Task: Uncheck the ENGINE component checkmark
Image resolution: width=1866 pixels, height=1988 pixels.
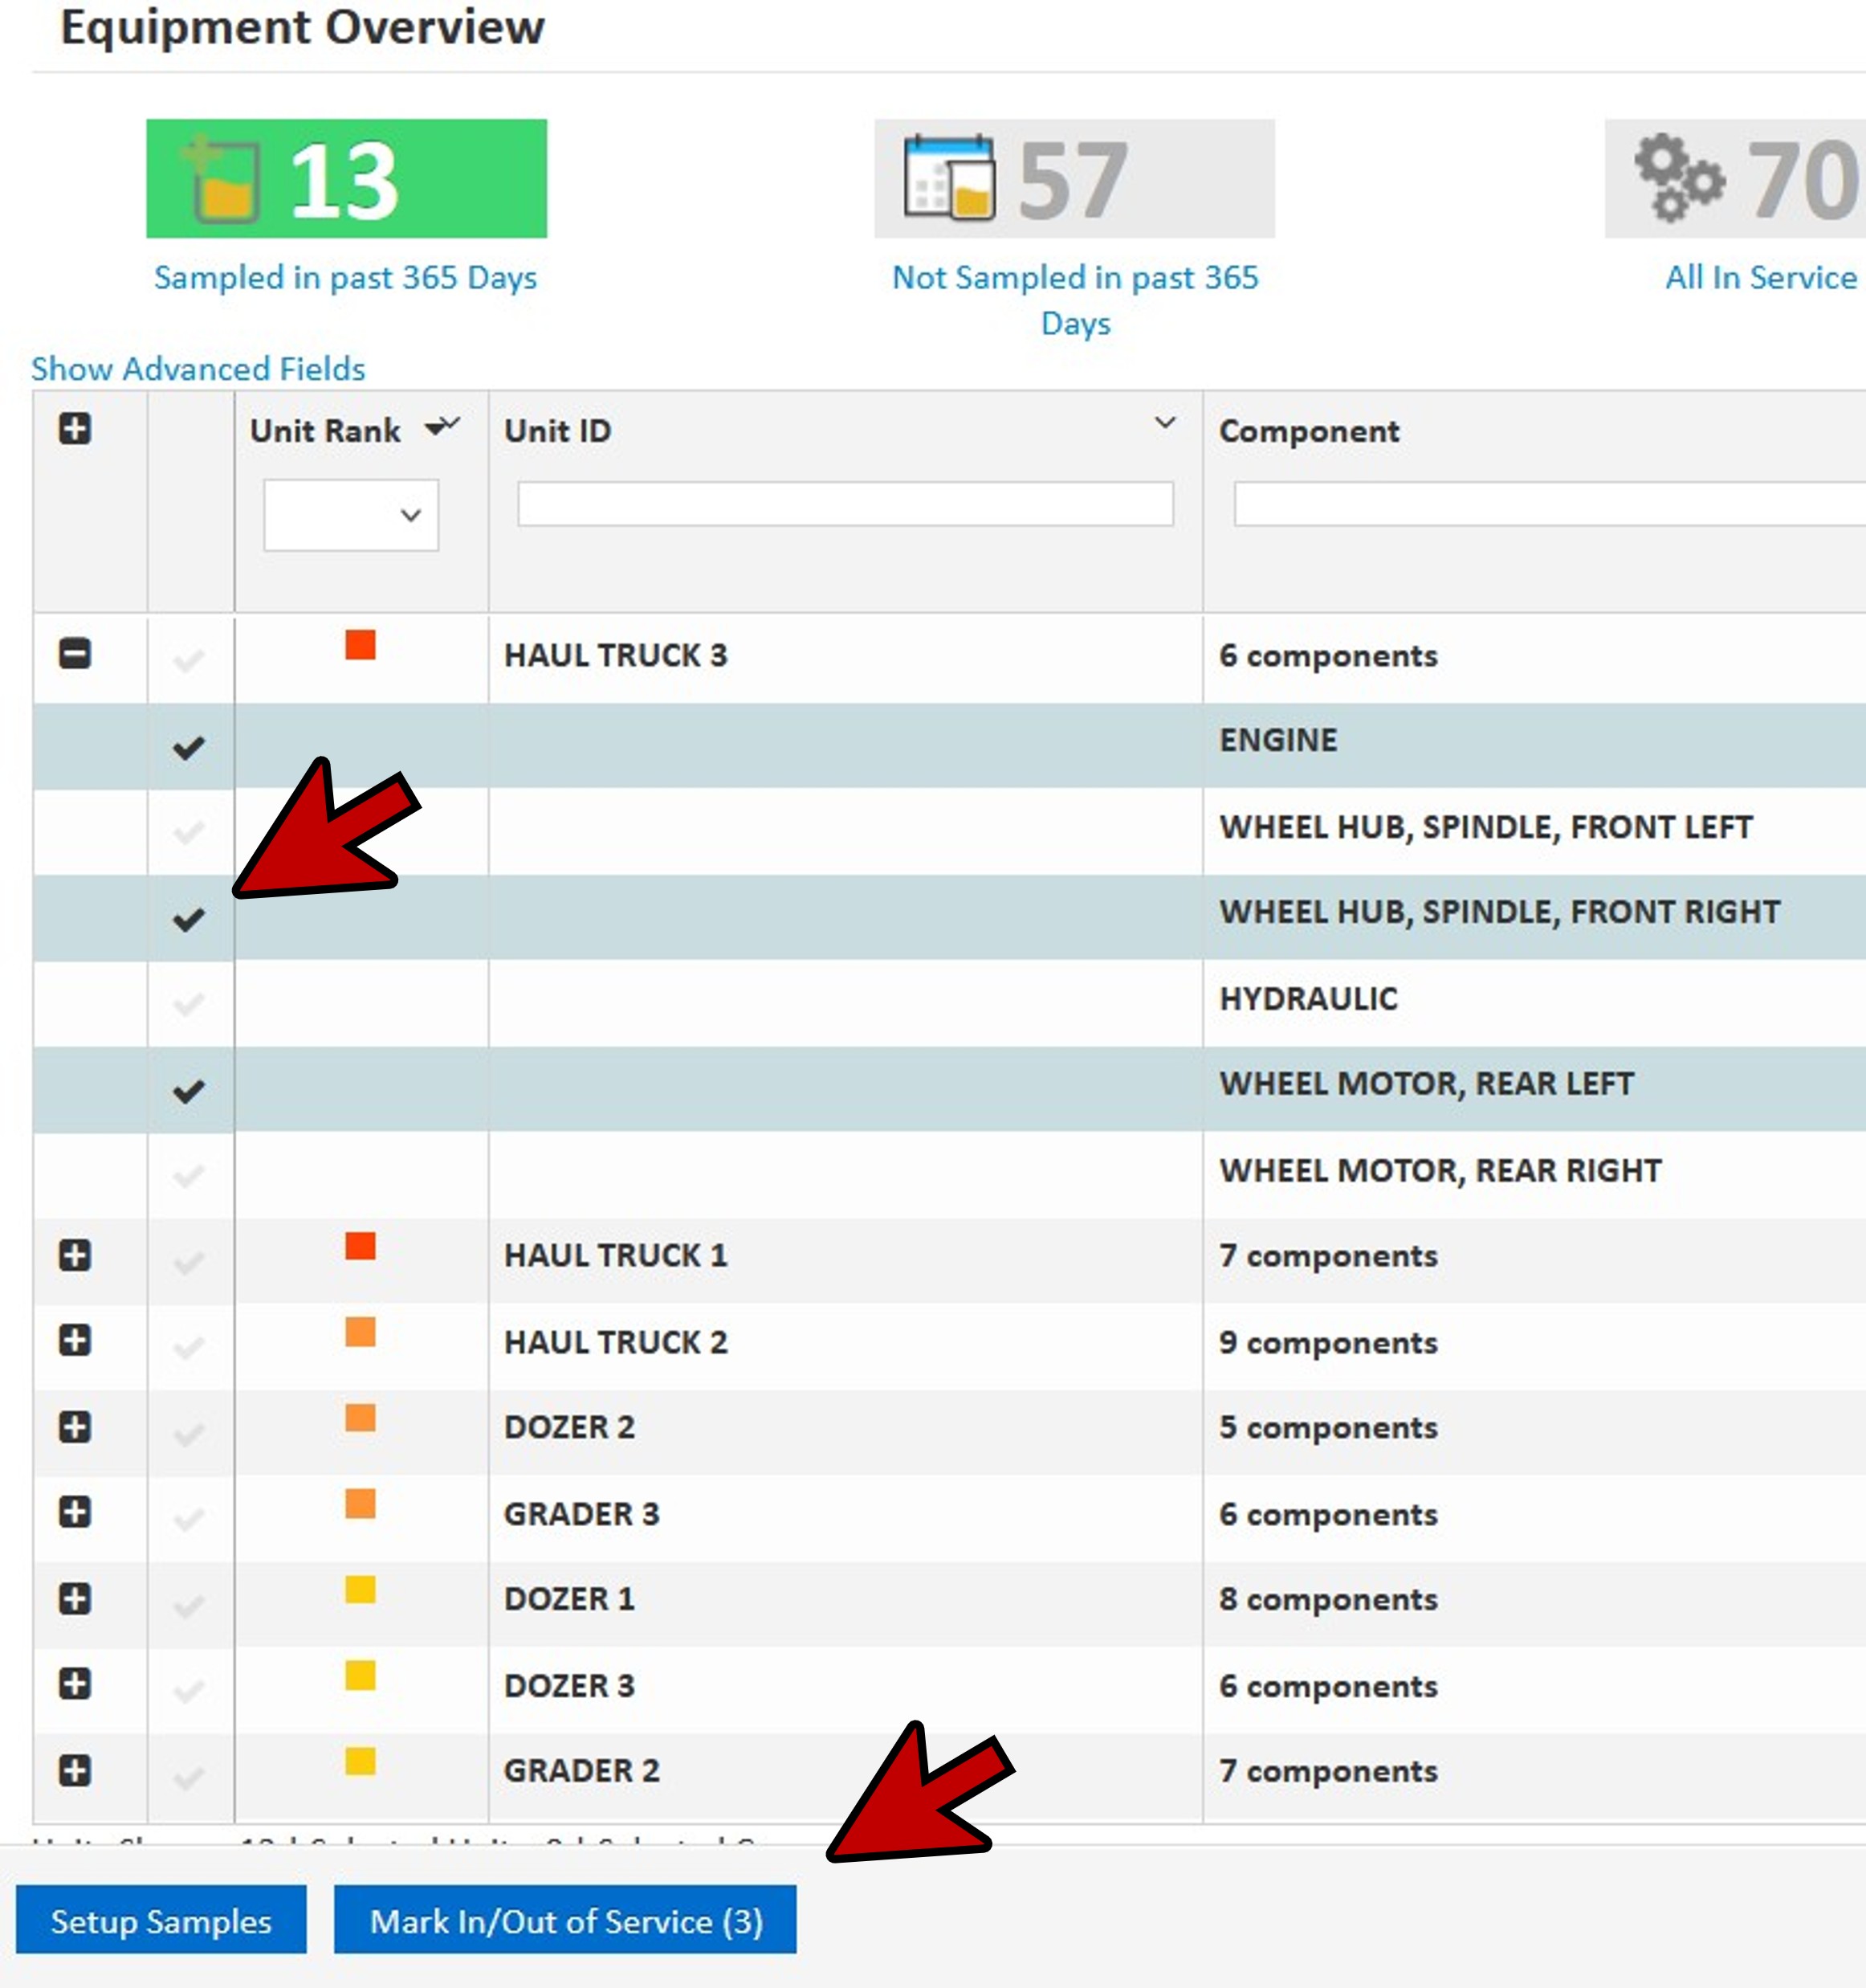Action: pyautogui.click(x=189, y=747)
